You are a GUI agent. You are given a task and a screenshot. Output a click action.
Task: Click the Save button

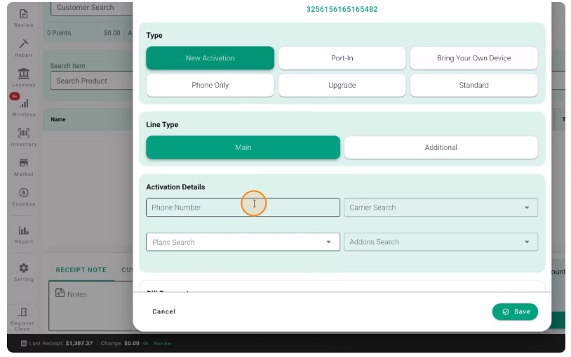(515, 312)
